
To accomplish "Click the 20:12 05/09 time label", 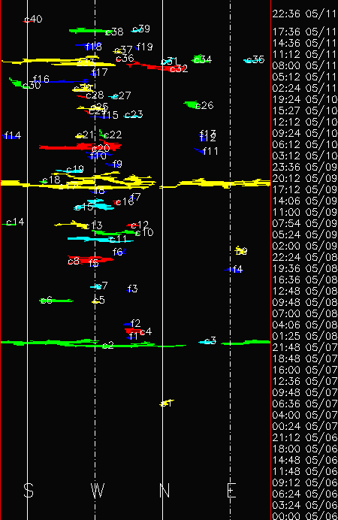I will click(x=304, y=178).
